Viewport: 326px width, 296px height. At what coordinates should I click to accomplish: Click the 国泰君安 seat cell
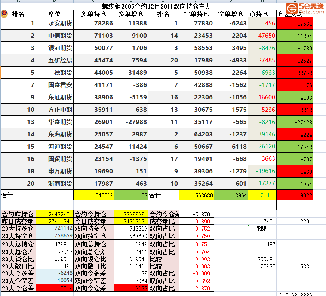pos(55,85)
